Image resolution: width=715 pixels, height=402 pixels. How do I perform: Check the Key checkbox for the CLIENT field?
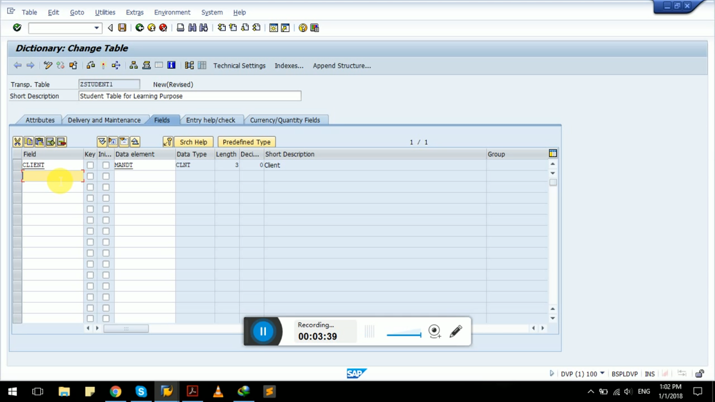(x=90, y=165)
